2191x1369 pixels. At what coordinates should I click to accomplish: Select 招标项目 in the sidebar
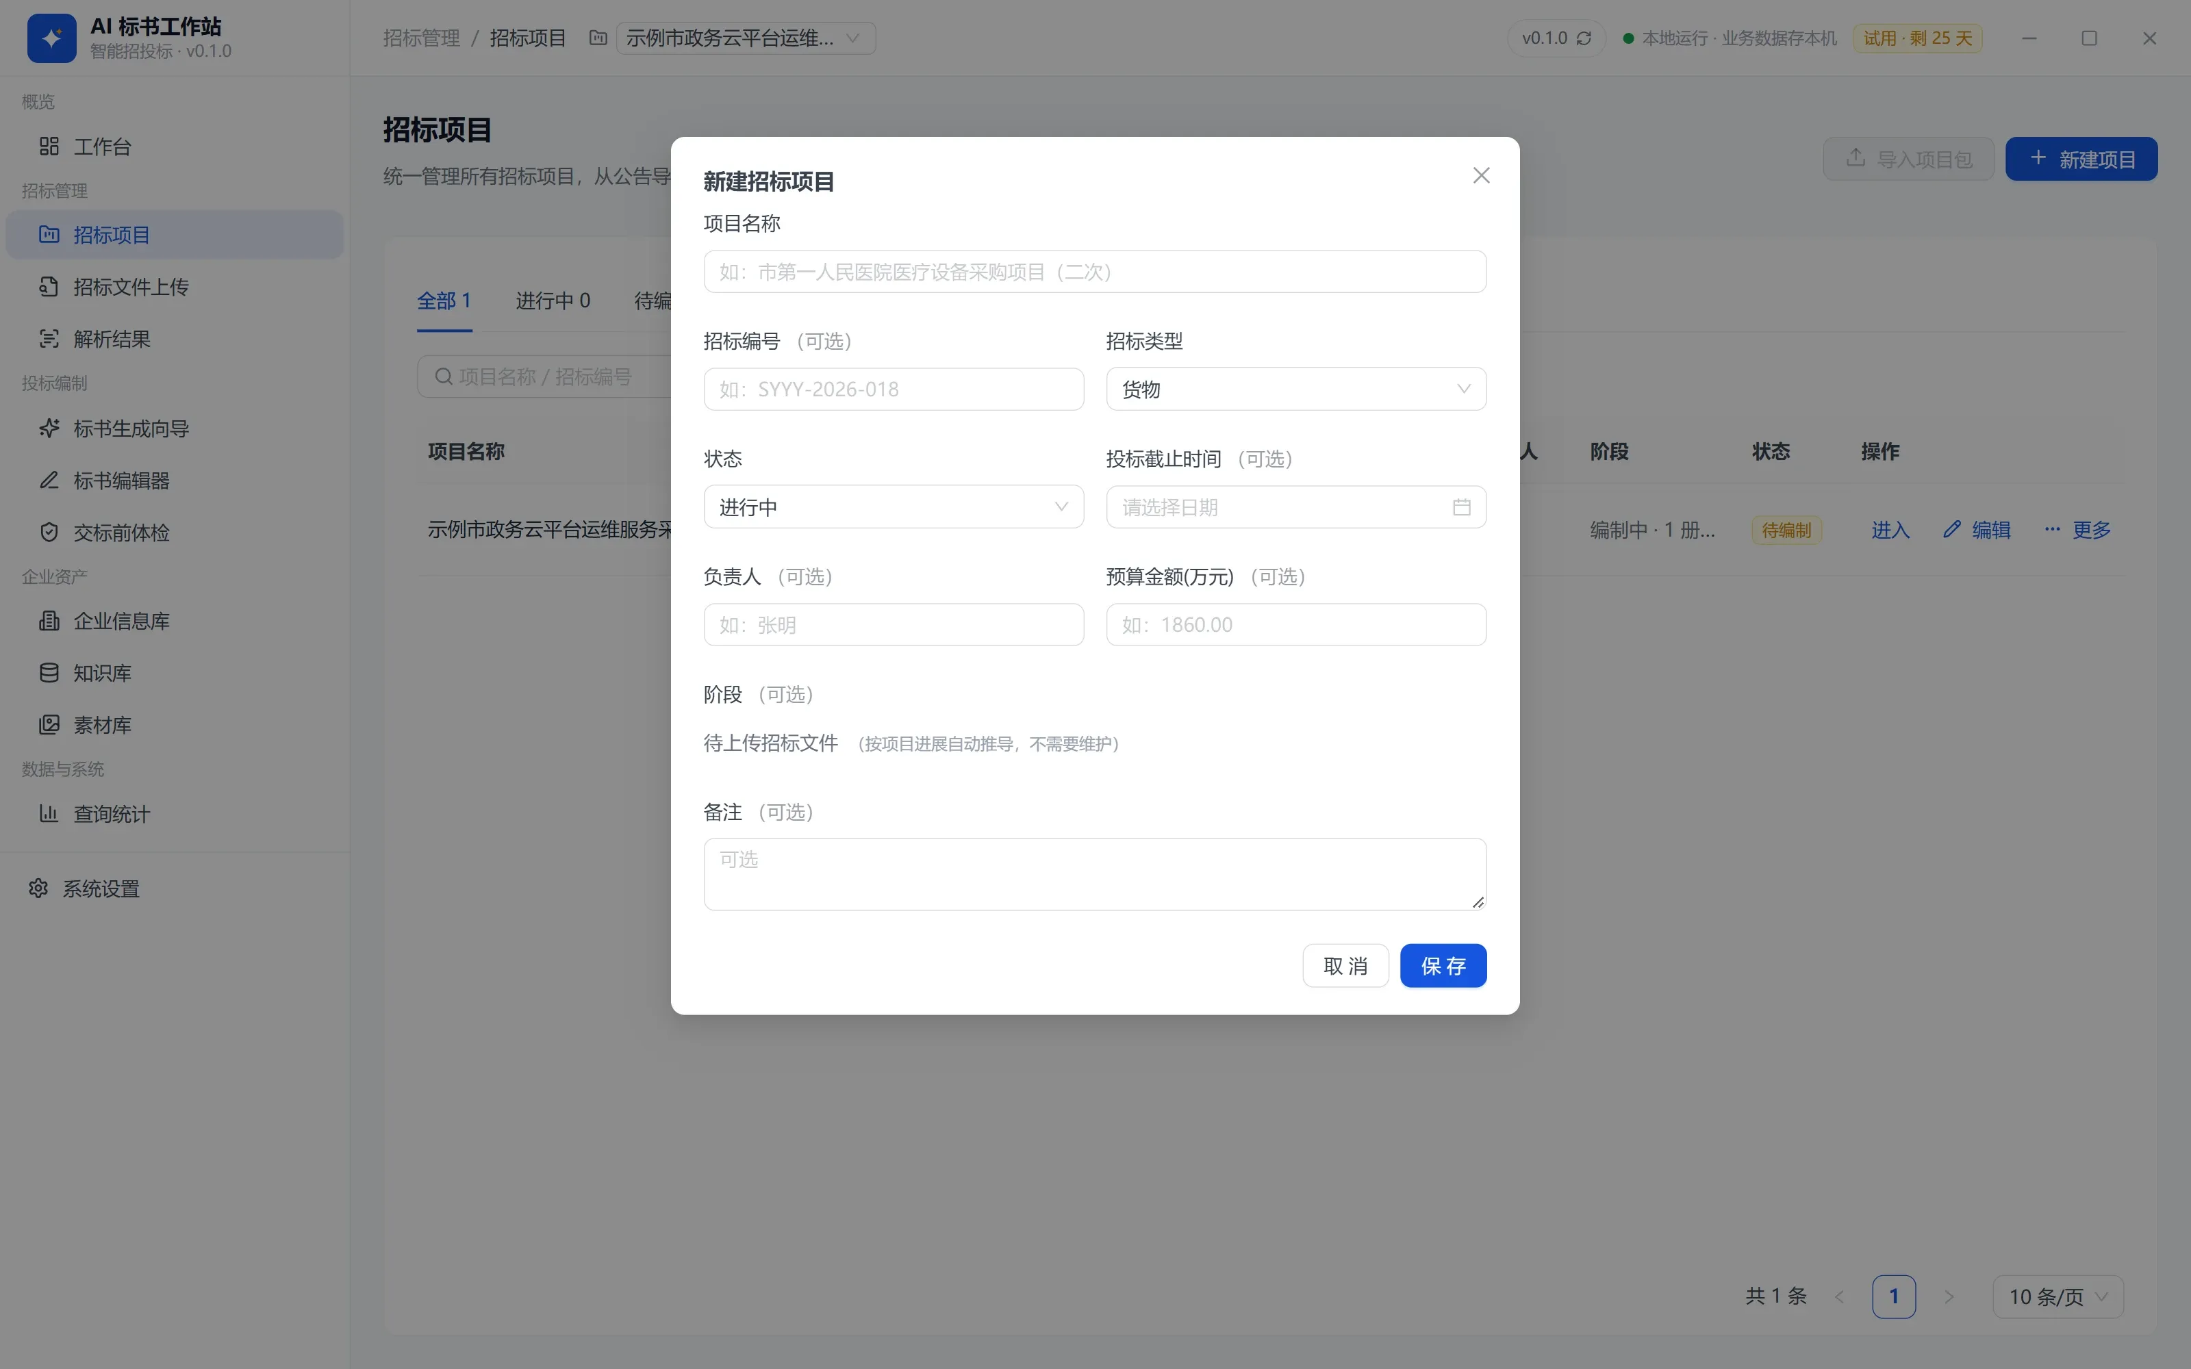pyautogui.click(x=175, y=235)
